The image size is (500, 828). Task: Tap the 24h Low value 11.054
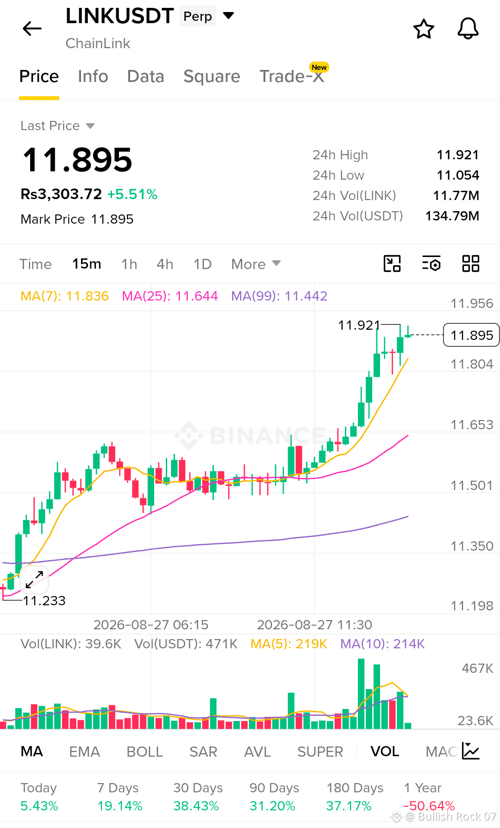tap(458, 175)
